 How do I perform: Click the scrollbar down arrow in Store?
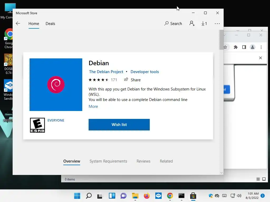(x=221, y=173)
